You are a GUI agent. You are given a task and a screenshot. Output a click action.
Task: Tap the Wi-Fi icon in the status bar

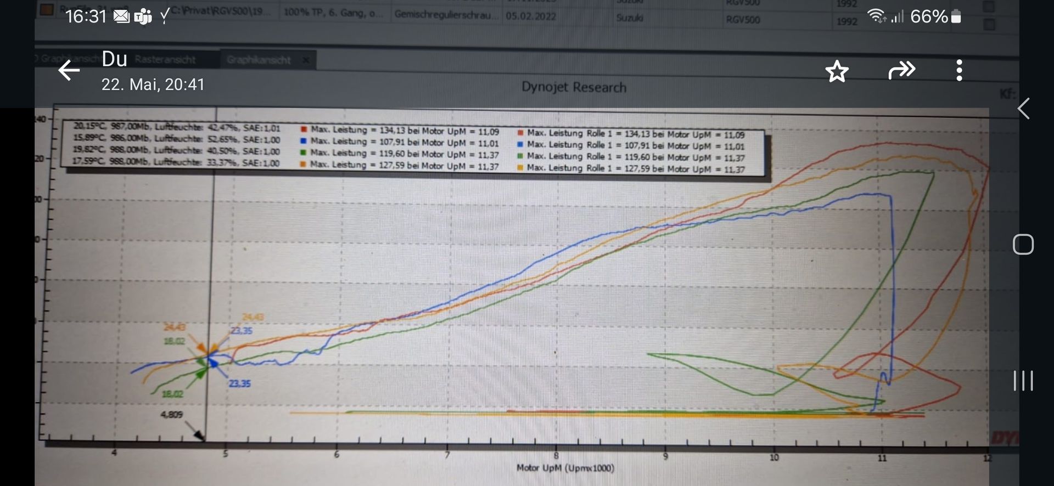877,16
